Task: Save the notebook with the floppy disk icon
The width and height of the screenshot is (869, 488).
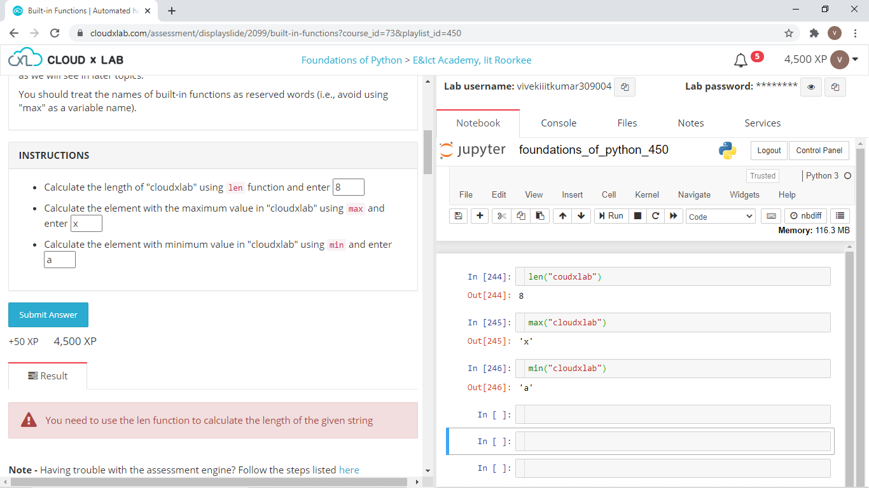Action: [458, 216]
